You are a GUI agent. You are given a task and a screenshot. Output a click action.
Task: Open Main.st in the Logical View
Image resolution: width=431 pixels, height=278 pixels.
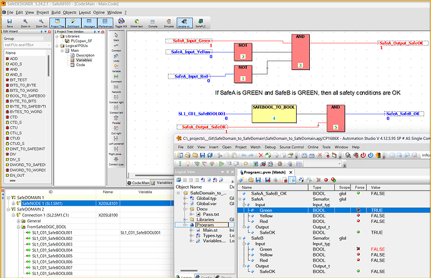[x=209, y=230]
